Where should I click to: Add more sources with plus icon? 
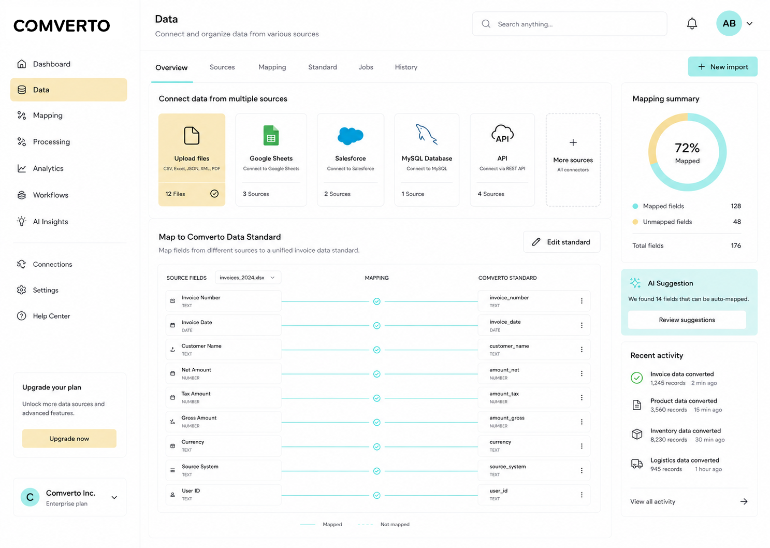coord(573,142)
